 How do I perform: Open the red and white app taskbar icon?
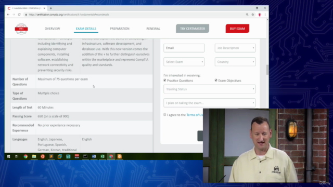[x=77, y=156]
